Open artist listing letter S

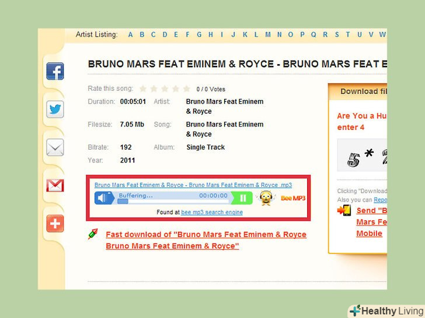(337, 34)
